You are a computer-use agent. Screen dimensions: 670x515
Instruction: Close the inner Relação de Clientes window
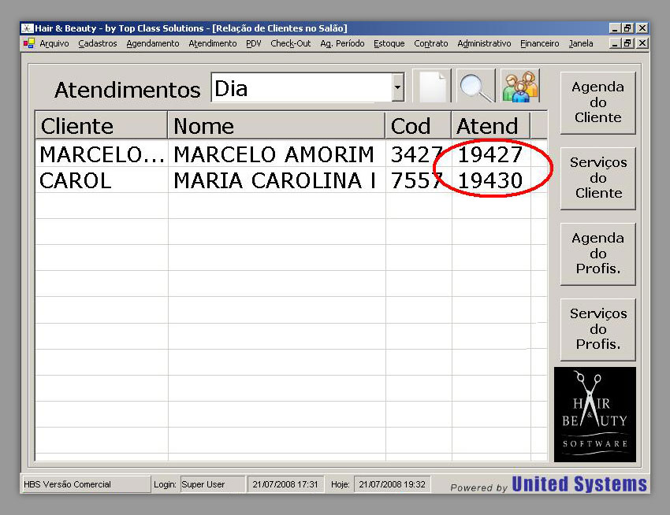click(642, 43)
